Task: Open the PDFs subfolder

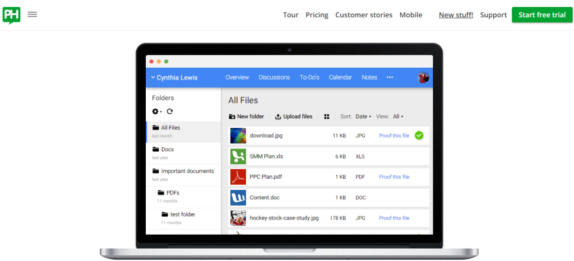Action: [x=183, y=196]
